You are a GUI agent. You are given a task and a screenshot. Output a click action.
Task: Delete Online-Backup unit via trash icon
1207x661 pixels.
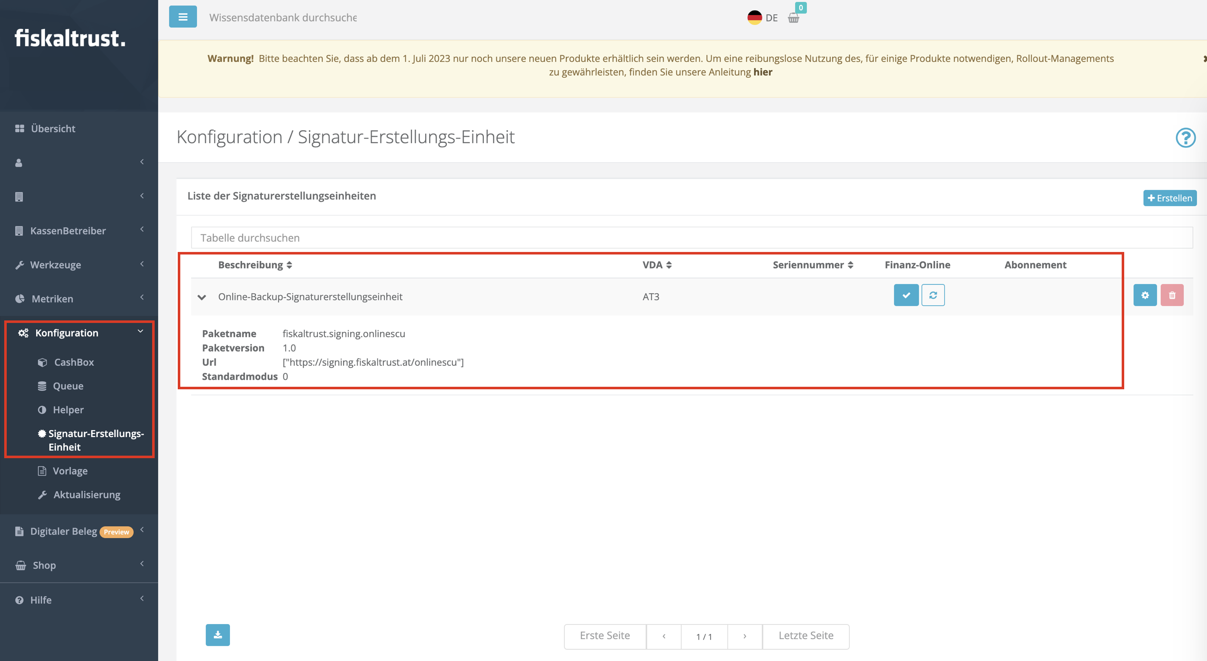click(1172, 295)
